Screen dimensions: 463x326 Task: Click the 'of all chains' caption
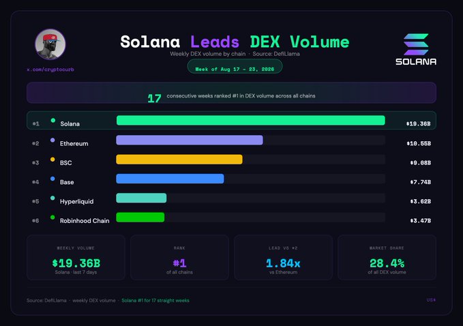coord(179,272)
